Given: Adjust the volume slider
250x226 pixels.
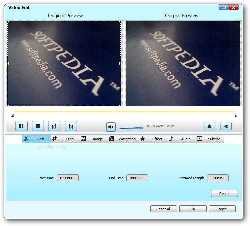Looking at the screenshot, I should 130,128.
